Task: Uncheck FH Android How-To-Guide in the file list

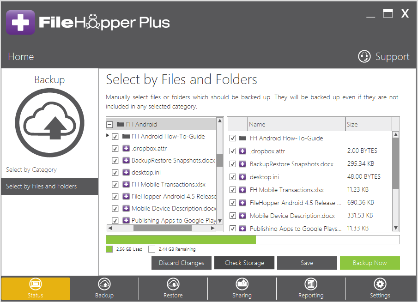Action: (233, 138)
